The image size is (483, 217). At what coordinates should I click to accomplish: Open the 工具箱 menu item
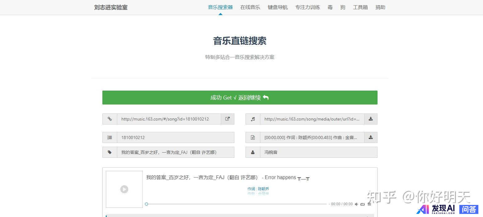click(360, 7)
